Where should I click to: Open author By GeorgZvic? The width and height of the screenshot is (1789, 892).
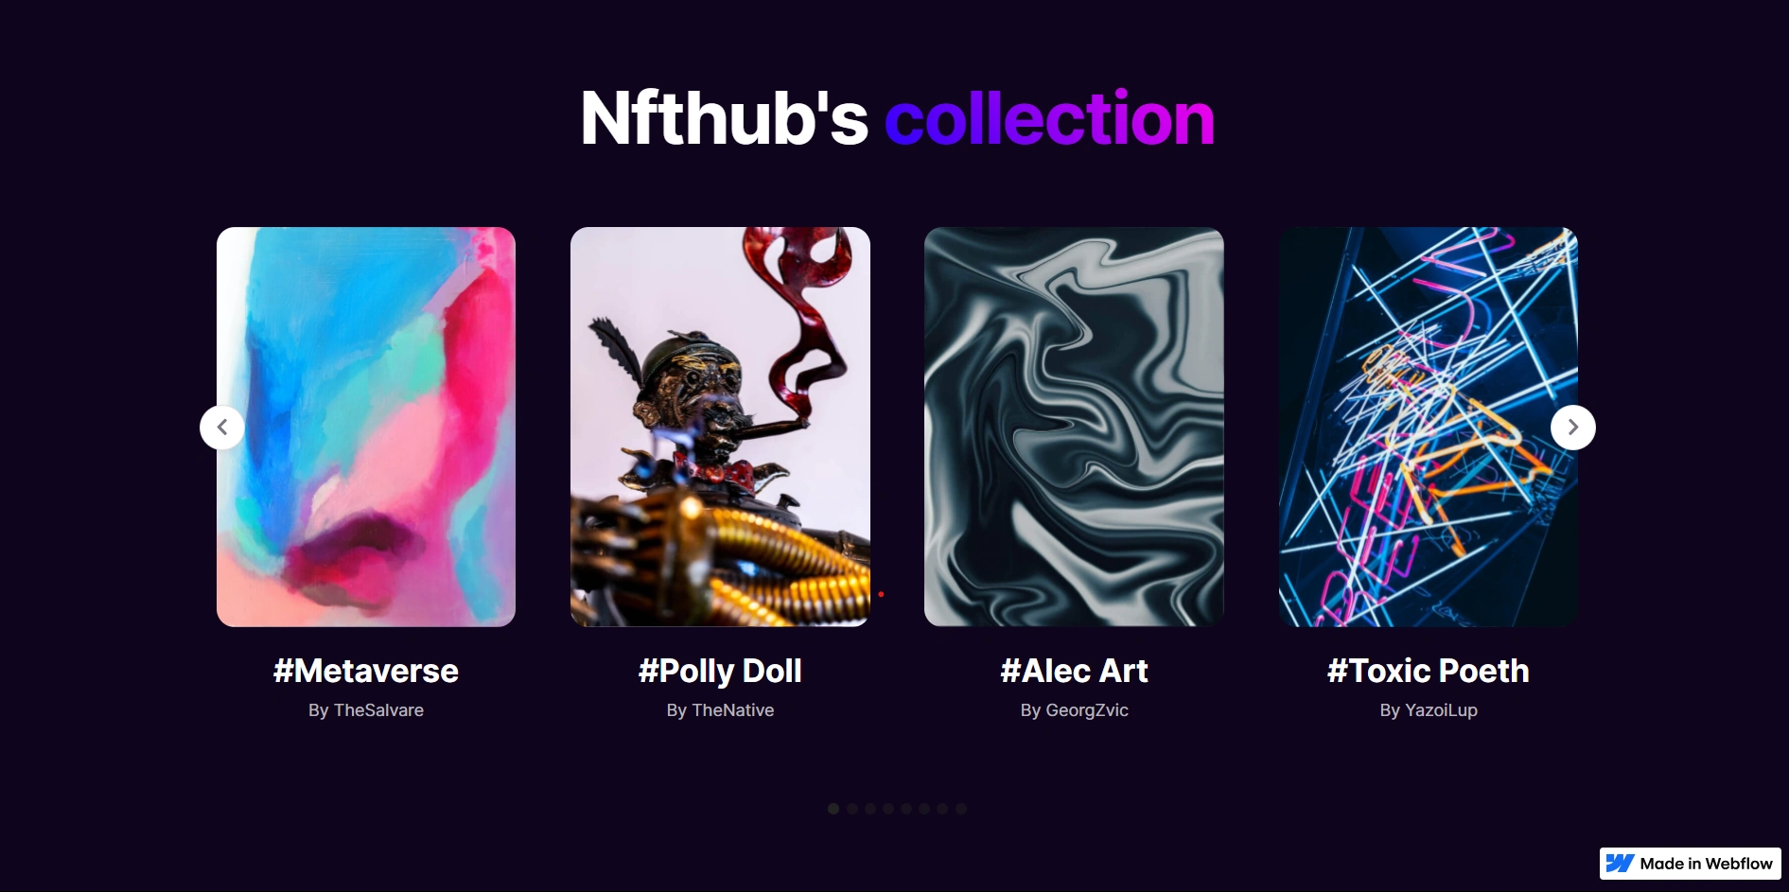click(x=1074, y=710)
